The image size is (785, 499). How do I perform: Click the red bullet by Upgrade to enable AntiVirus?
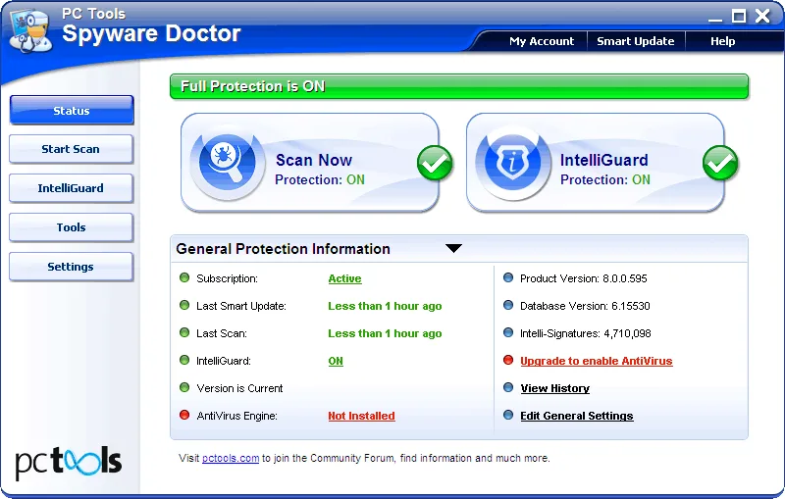click(x=508, y=360)
